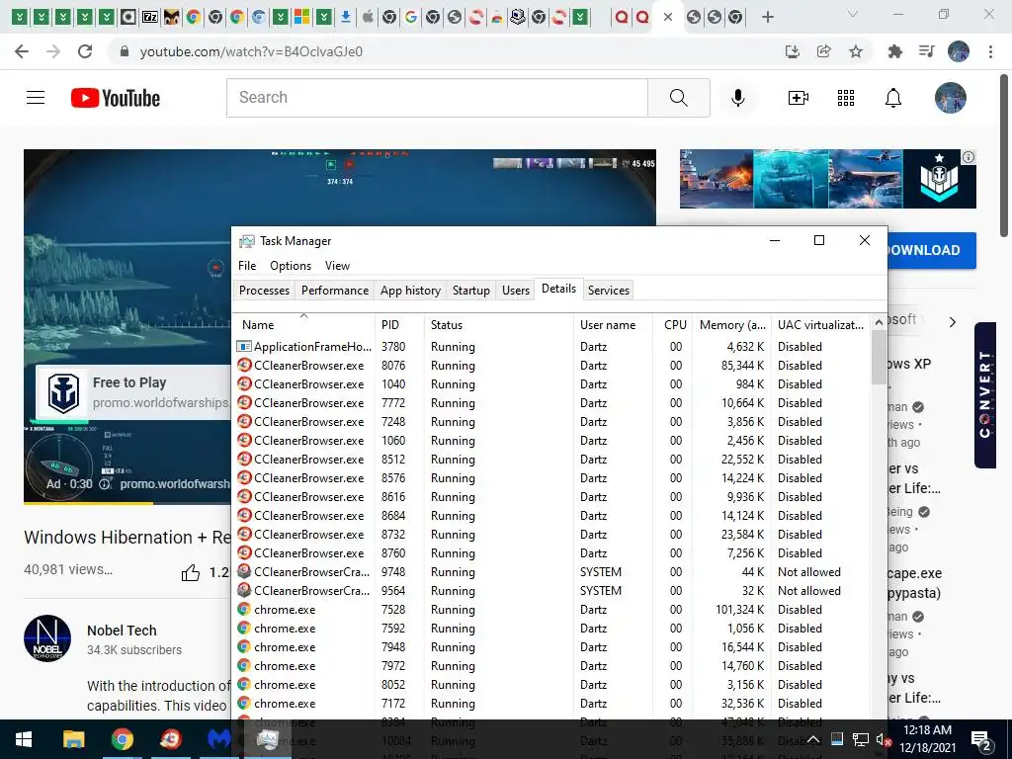
Task: Select chrome.exe row with PID 7172
Action: tap(551, 704)
